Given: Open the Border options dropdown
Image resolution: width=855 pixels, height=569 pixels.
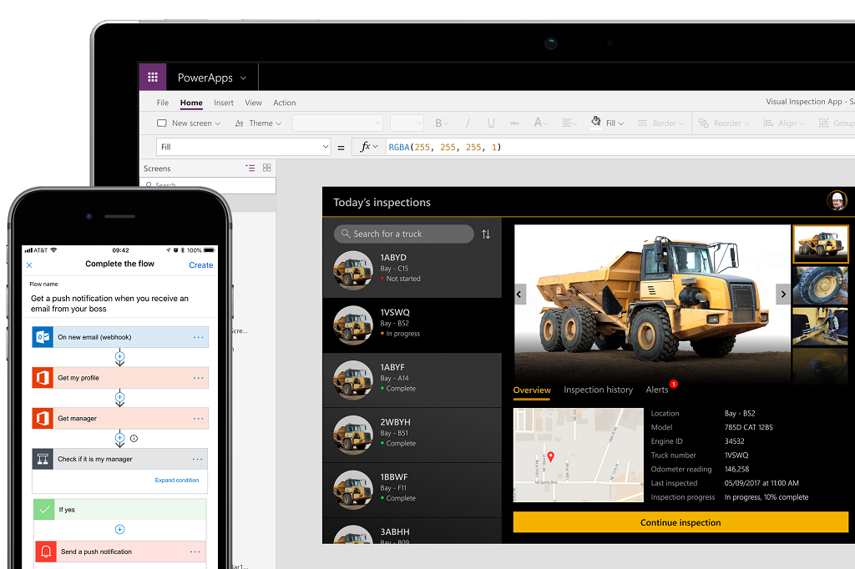Looking at the screenshot, I should coord(660,123).
